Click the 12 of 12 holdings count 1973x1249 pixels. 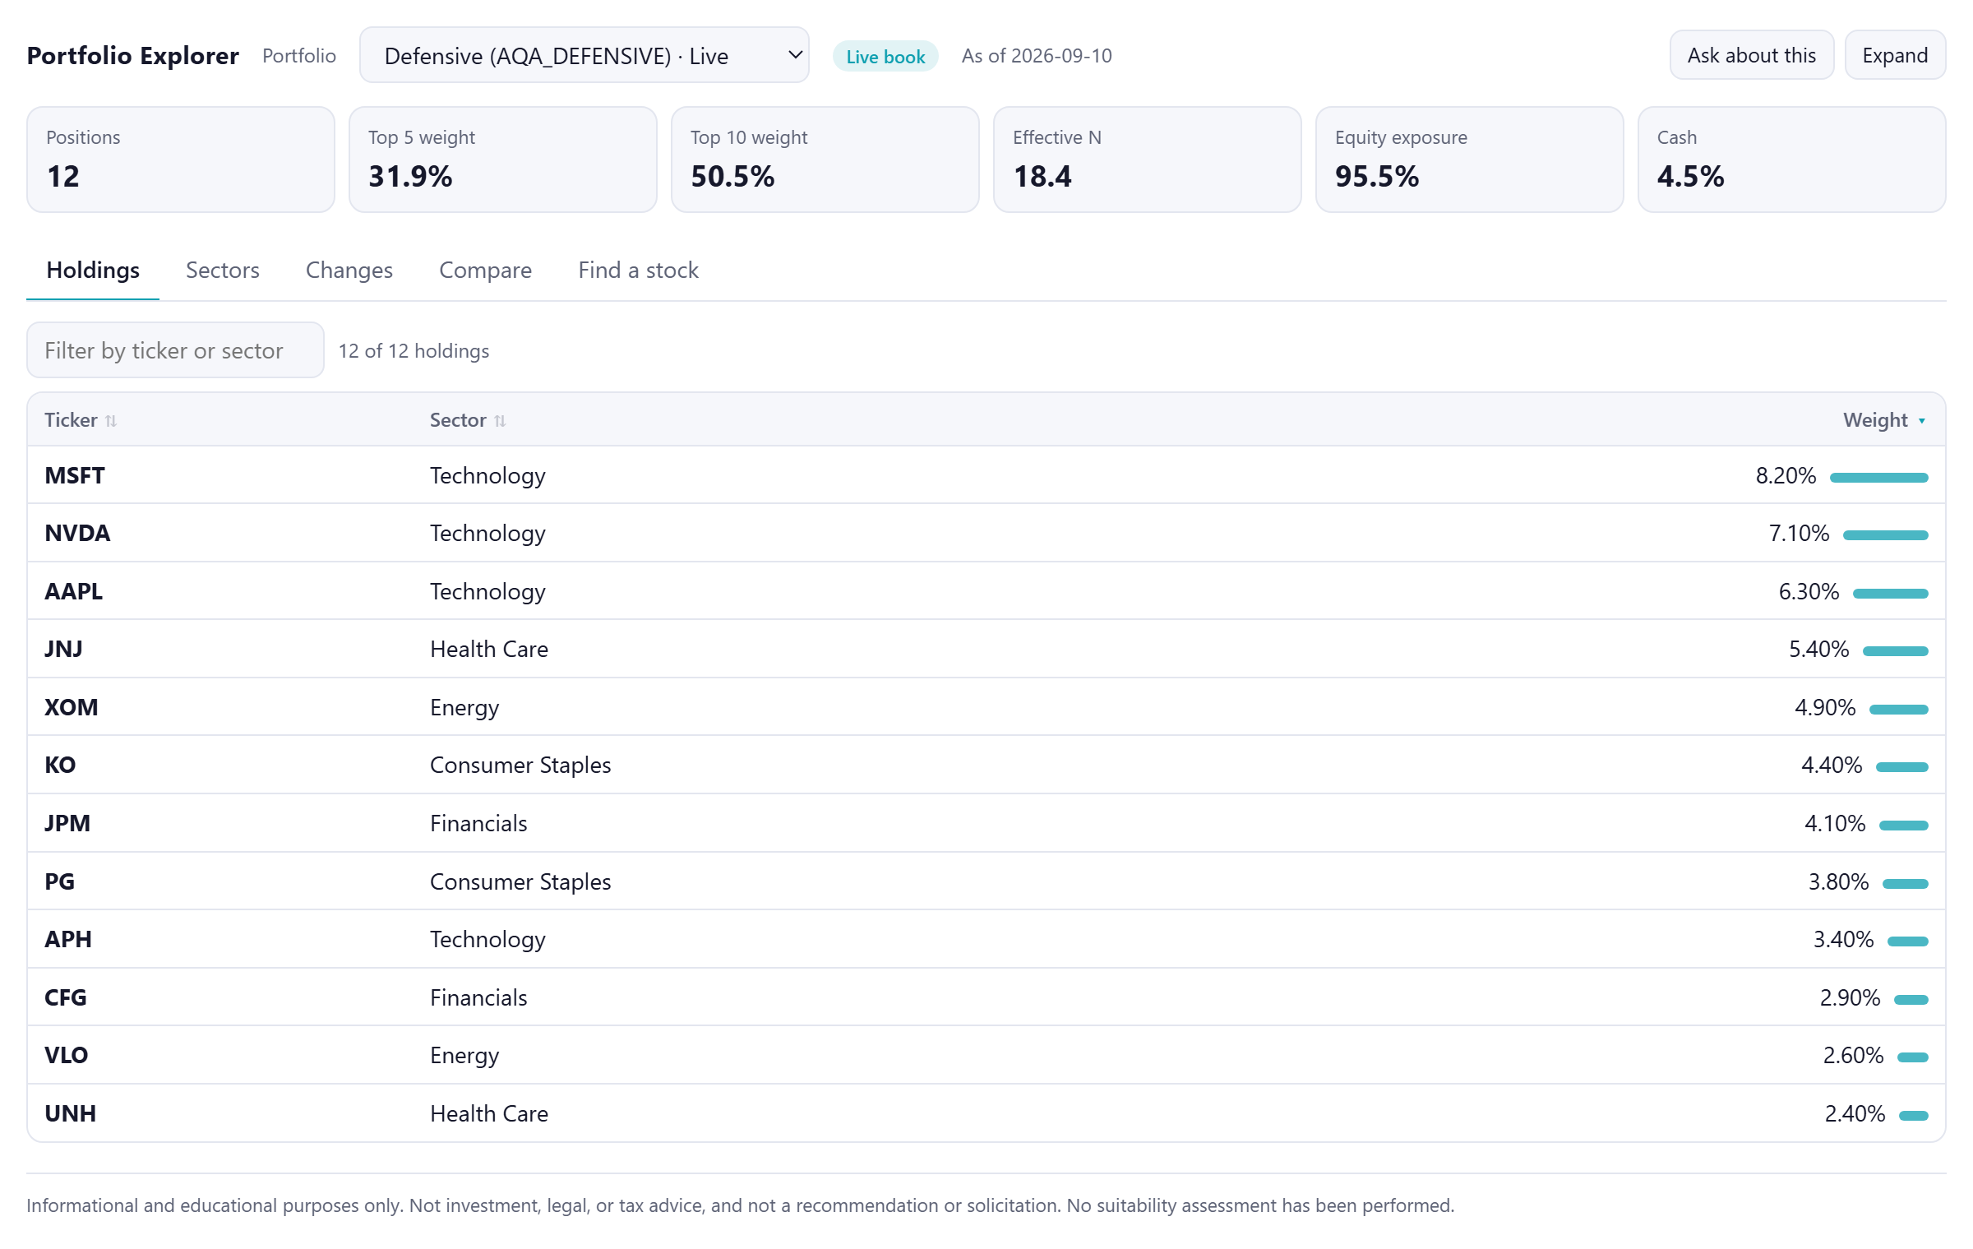pos(414,351)
